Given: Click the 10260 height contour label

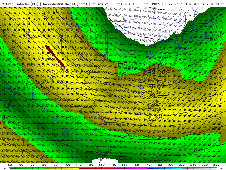Looking at the screenshot, I should tap(153, 95).
